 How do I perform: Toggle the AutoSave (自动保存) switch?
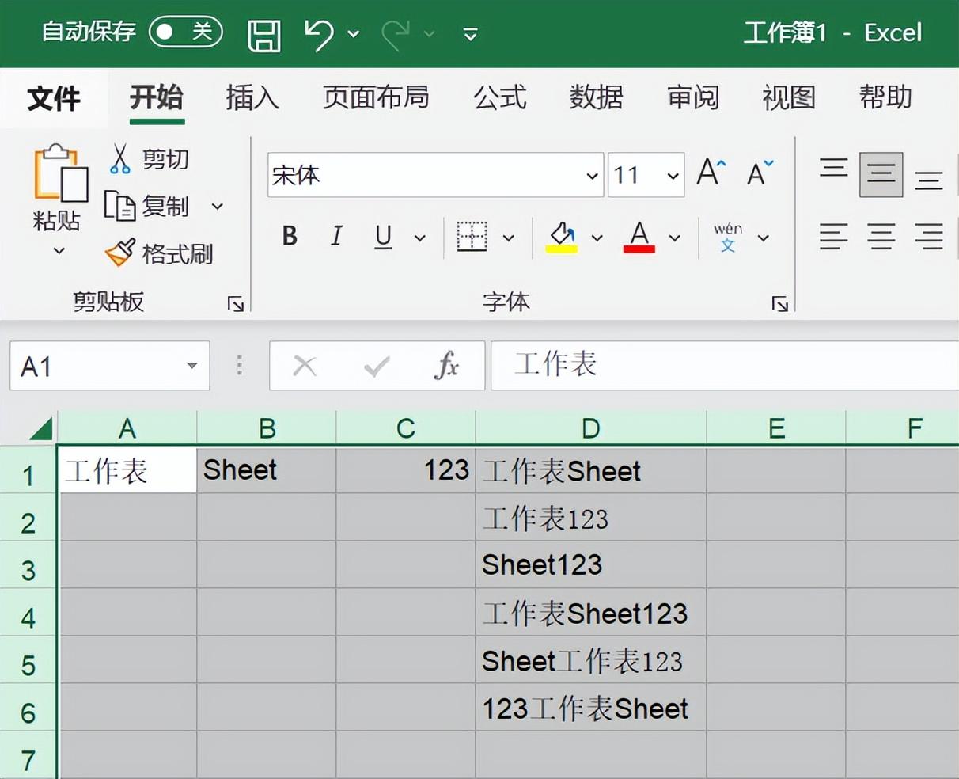(x=185, y=33)
